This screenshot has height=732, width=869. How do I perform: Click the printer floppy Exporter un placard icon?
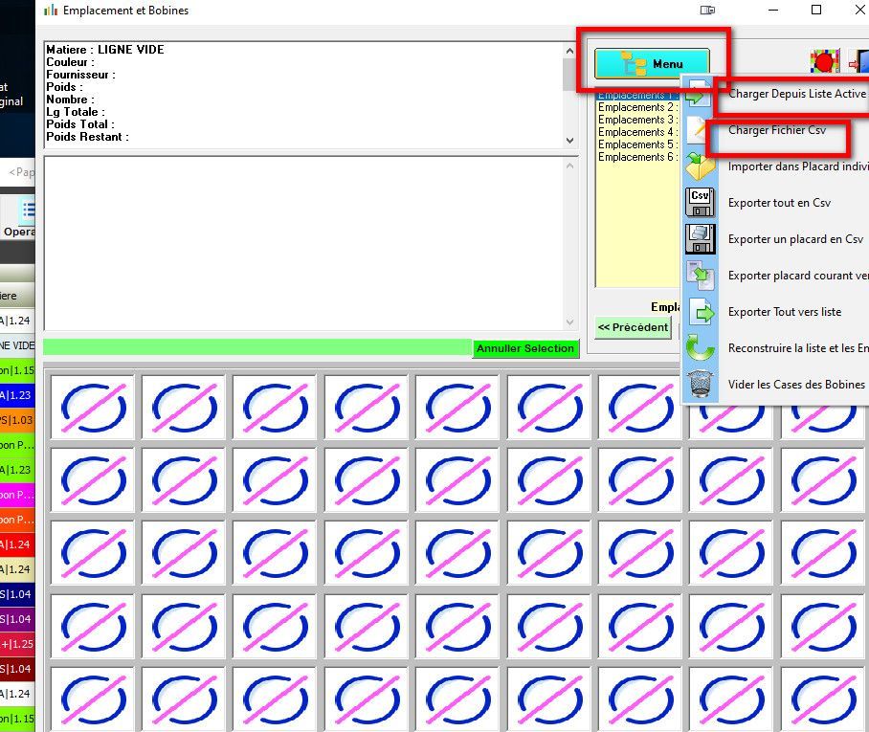[700, 239]
